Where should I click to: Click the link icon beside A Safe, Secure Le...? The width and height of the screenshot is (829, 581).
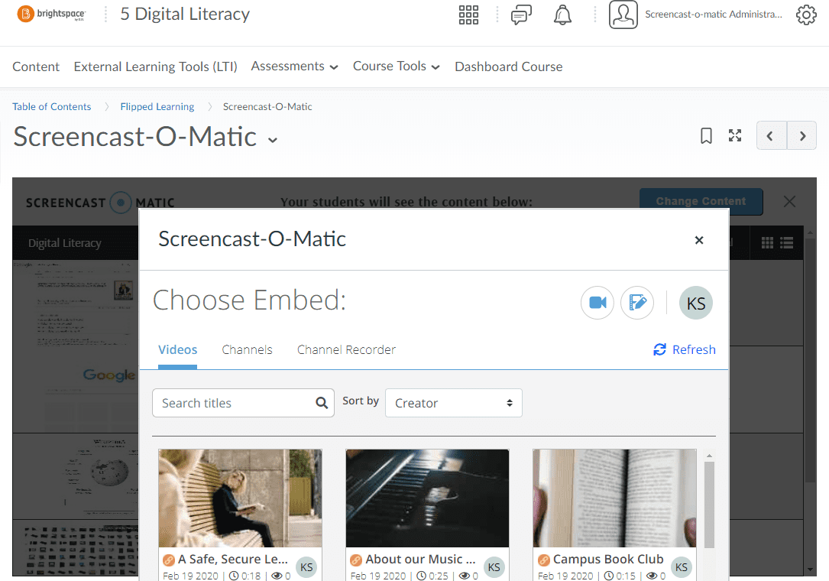click(x=169, y=560)
